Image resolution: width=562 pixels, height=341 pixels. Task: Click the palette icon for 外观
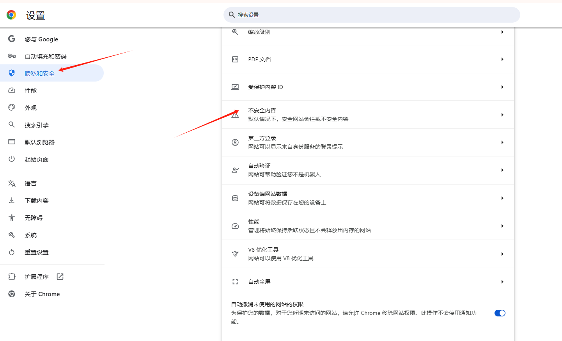click(12, 107)
